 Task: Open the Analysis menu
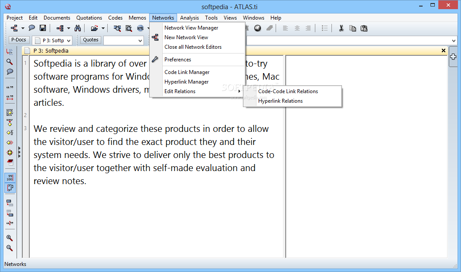[189, 17]
